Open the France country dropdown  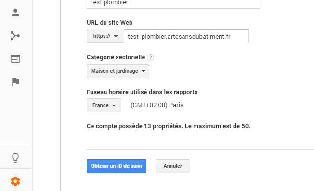tap(104, 105)
